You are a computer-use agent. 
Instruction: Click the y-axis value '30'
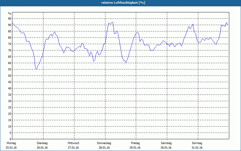10,101
